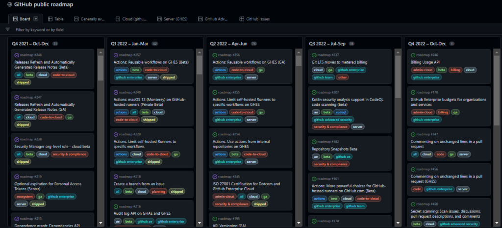Click the closed status icon on roadmap #247

point(17,98)
